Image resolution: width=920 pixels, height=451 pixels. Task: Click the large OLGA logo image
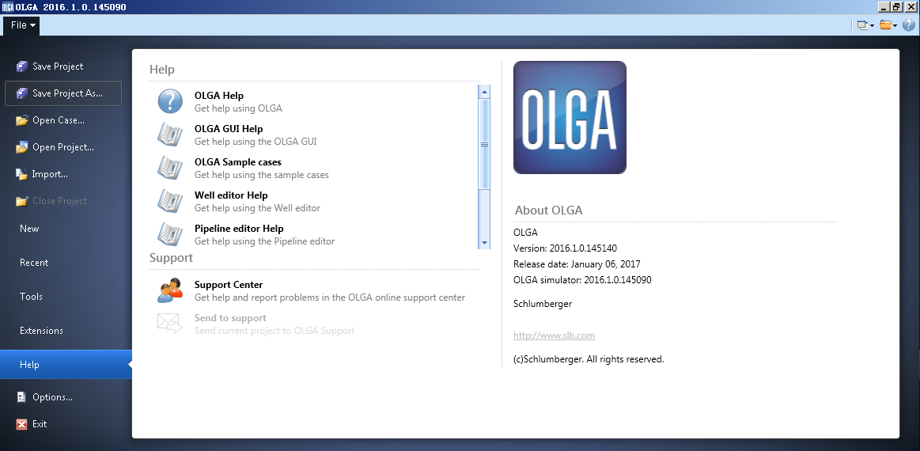click(x=570, y=117)
